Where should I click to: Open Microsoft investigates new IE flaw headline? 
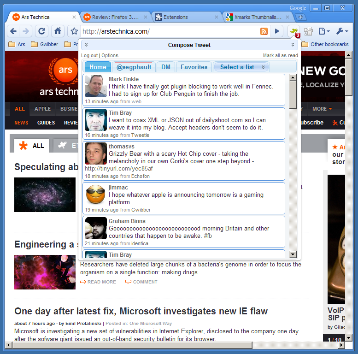coord(141,311)
